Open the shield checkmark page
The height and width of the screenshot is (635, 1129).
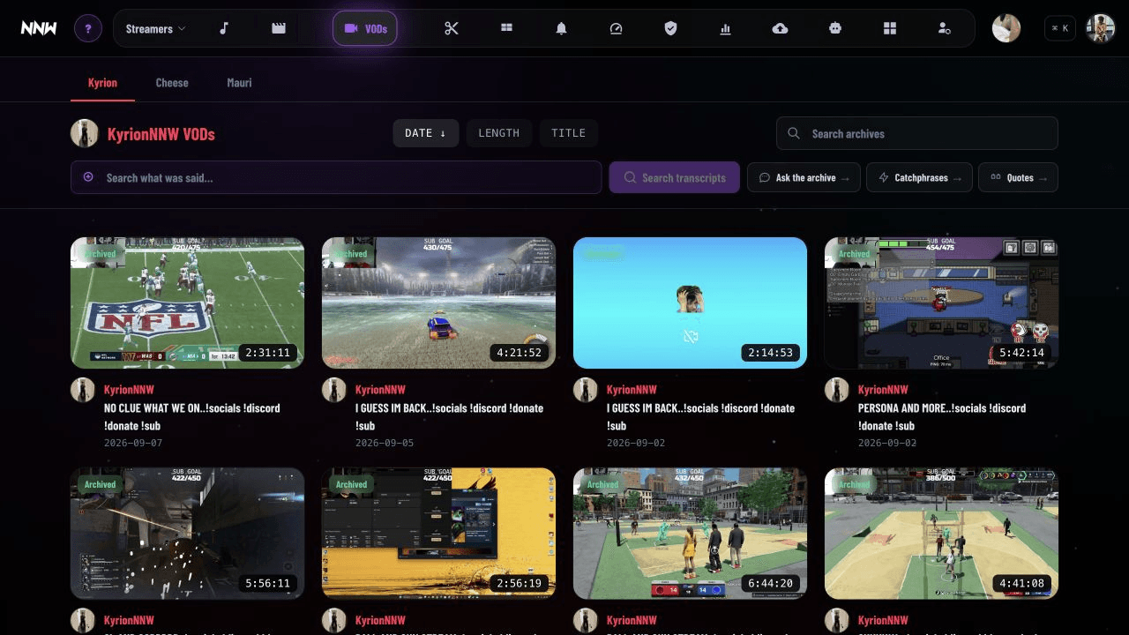pyautogui.click(x=670, y=28)
